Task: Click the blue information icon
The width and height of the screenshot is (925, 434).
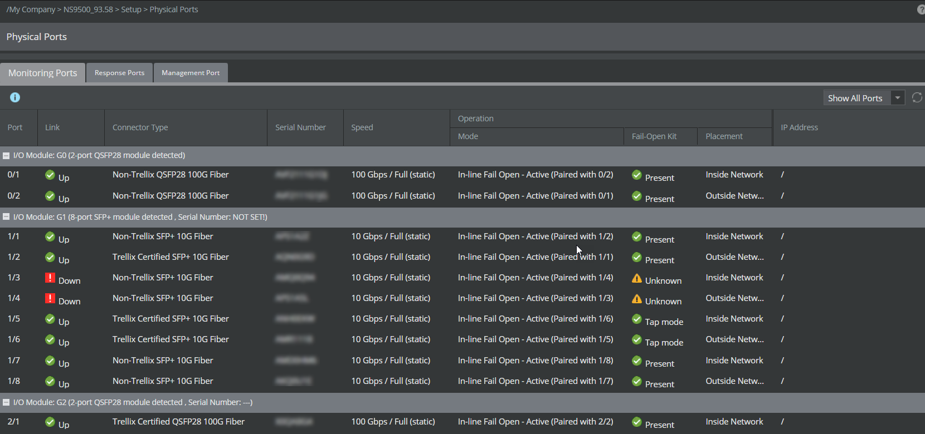Action: click(15, 97)
